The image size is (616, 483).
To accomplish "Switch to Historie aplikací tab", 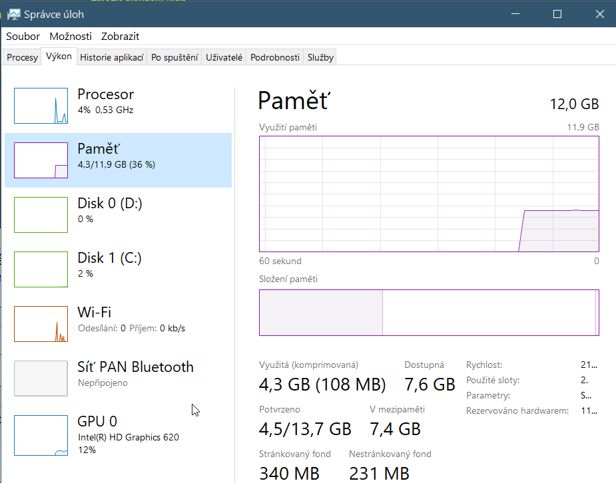I will coord(112,57).
